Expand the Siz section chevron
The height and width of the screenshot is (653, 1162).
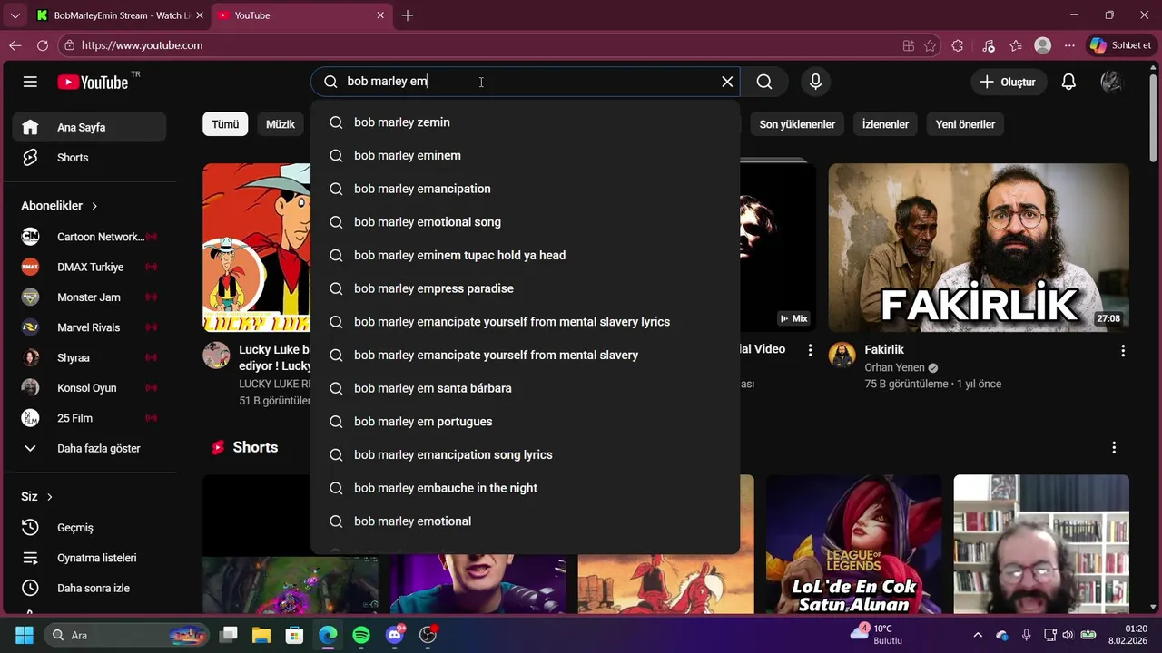tap(50, 497)
